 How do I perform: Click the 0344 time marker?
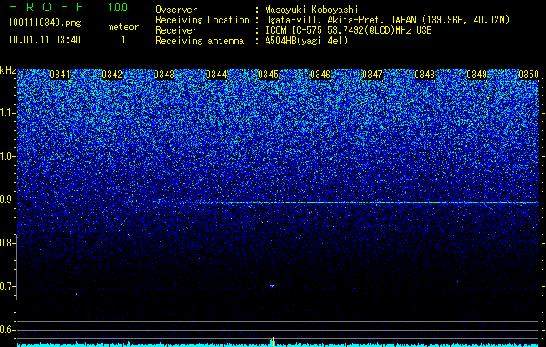(x=216, y=75)
